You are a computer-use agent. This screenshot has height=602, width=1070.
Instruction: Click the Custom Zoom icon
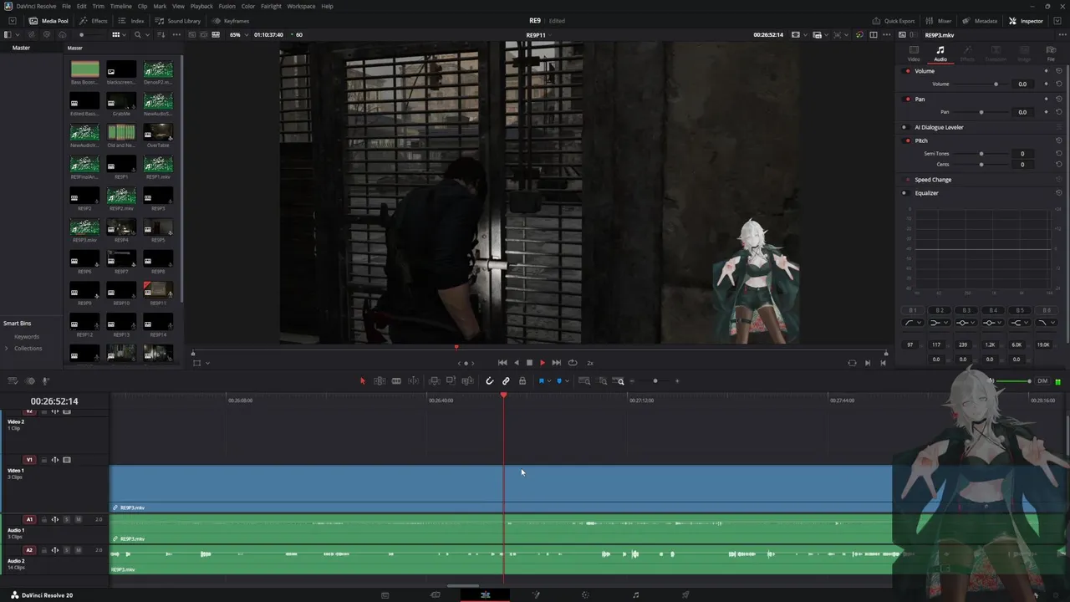[x=619, y=381]
